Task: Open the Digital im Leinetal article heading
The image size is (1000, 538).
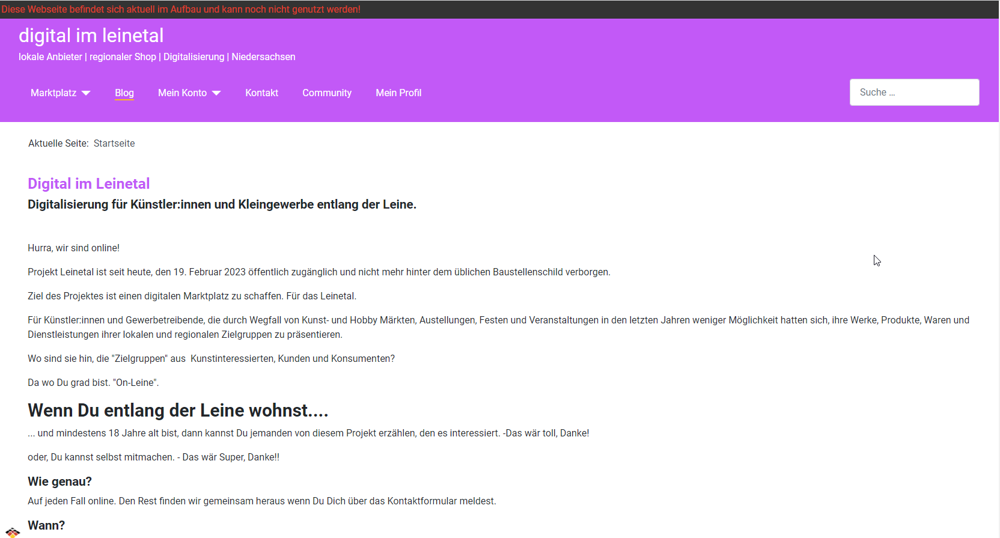Action: coord(88,183)
